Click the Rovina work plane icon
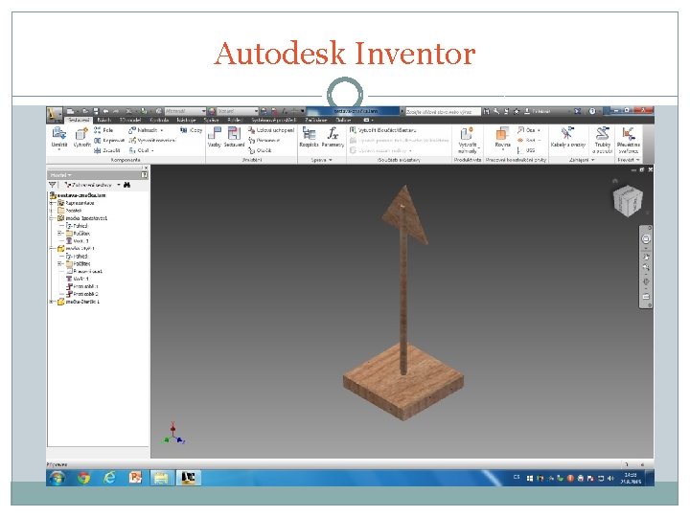690x517 pixels. point(502,134)
